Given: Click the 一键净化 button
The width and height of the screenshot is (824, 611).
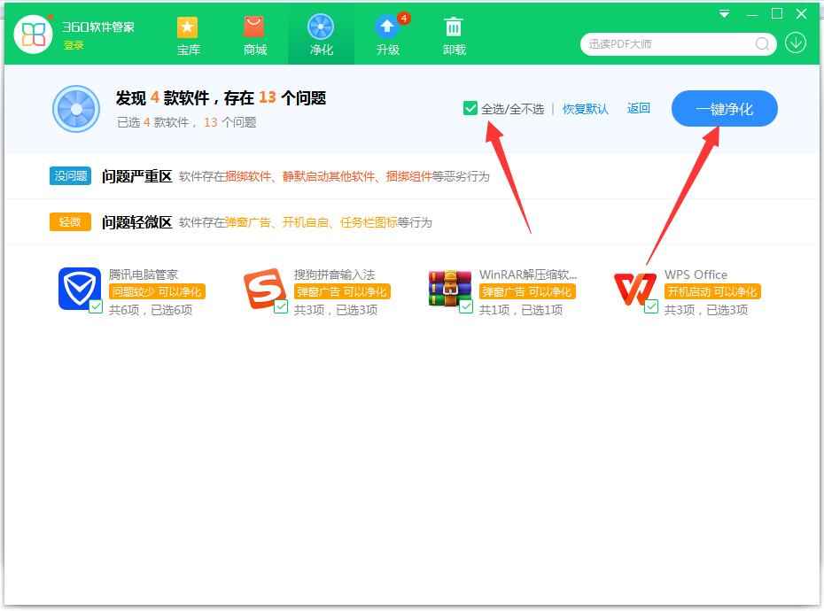Looking at the screenshot, I should pyautogui.click(x=724, y=109).
